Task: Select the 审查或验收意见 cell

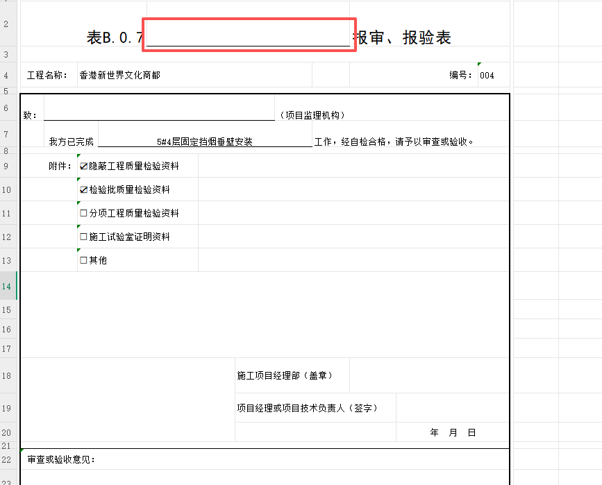Action: click(61, 460)
